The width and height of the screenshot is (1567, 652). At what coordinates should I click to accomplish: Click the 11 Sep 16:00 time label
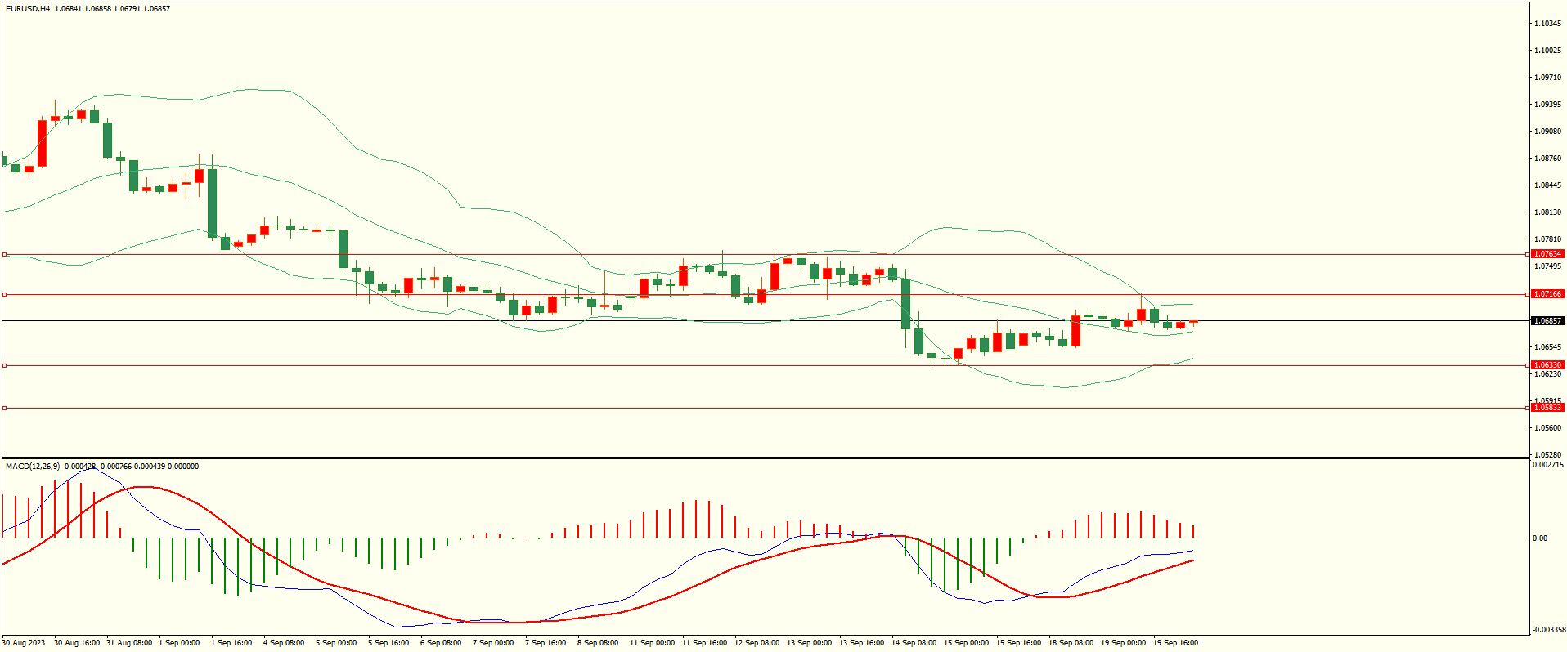pos(705,643)
